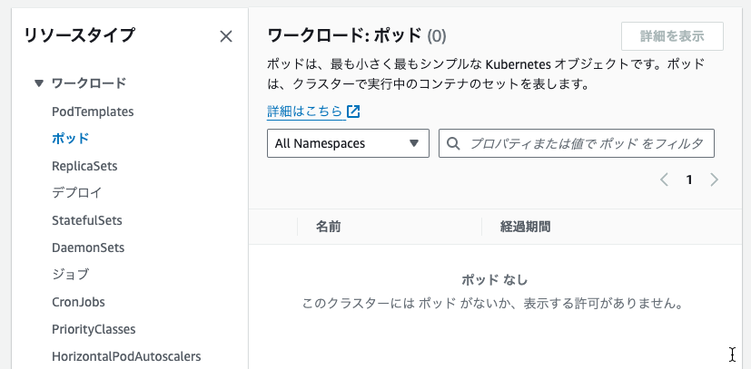Sort by 名前 column header
751x369 pixels.
328,227
